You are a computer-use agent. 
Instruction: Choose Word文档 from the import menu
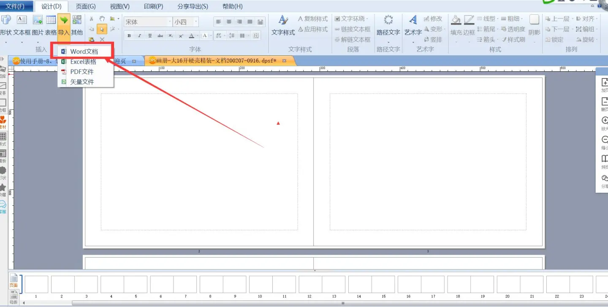86,51
